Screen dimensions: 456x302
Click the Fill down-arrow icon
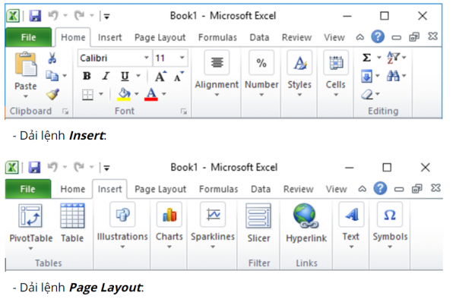coord(367,76)
